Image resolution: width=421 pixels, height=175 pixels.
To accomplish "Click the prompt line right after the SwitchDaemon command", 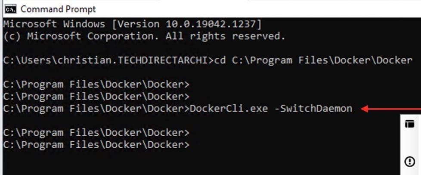I will point(96,132).
